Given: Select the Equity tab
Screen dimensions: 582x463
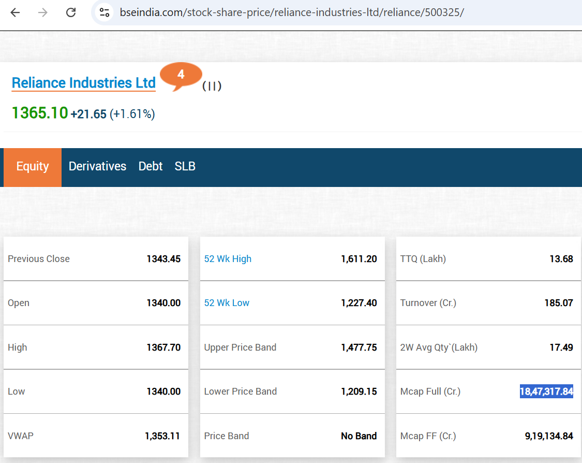Looking at the screenshot, I should (33, 167).
